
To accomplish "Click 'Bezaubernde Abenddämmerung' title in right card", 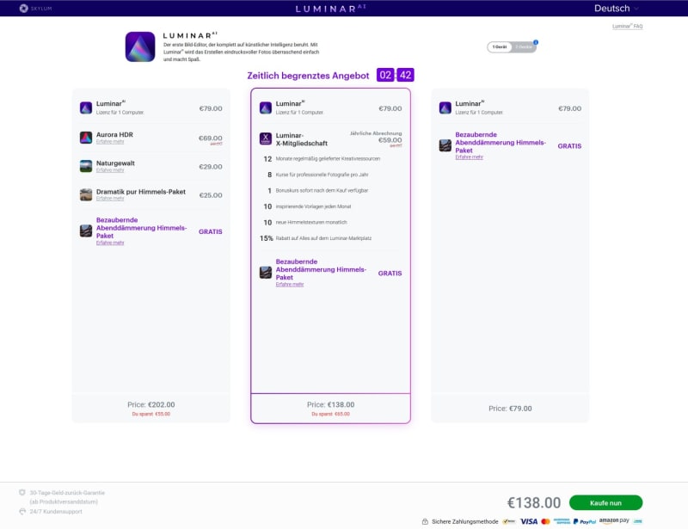I will [501, 142].
